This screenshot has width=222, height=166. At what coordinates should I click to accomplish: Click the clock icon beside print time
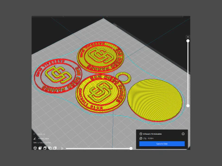point(141,134)
